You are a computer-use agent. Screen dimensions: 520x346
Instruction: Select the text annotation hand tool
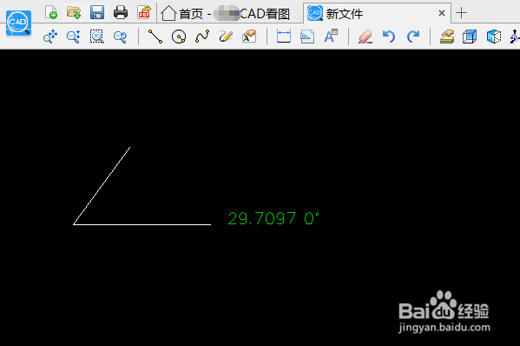click(x=249, y=37)
